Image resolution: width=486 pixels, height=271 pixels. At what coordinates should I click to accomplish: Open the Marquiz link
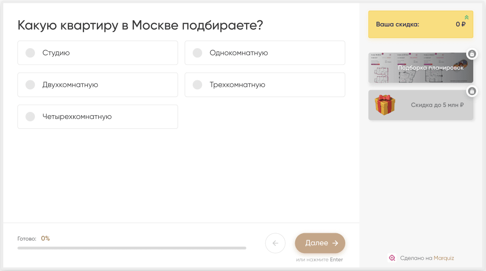pos(443,258)
